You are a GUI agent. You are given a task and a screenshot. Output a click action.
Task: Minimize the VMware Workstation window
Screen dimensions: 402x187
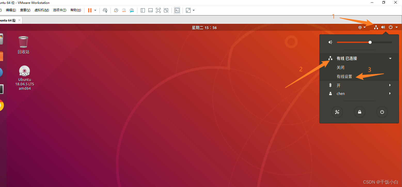tap(372, 2)
